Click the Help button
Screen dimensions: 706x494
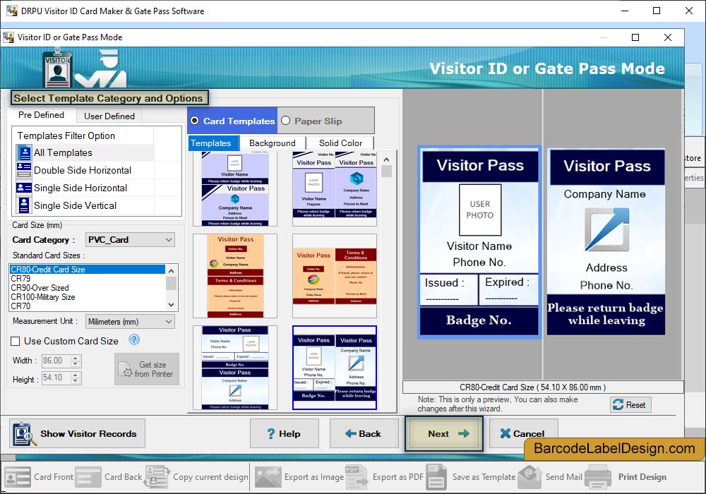tap(284, 433)
